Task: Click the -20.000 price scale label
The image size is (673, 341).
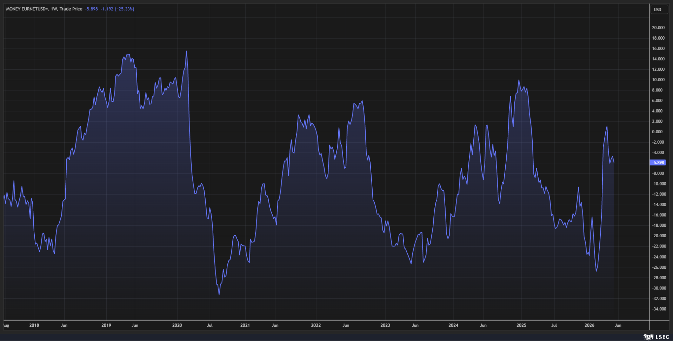Action: [x=659, y=236]
